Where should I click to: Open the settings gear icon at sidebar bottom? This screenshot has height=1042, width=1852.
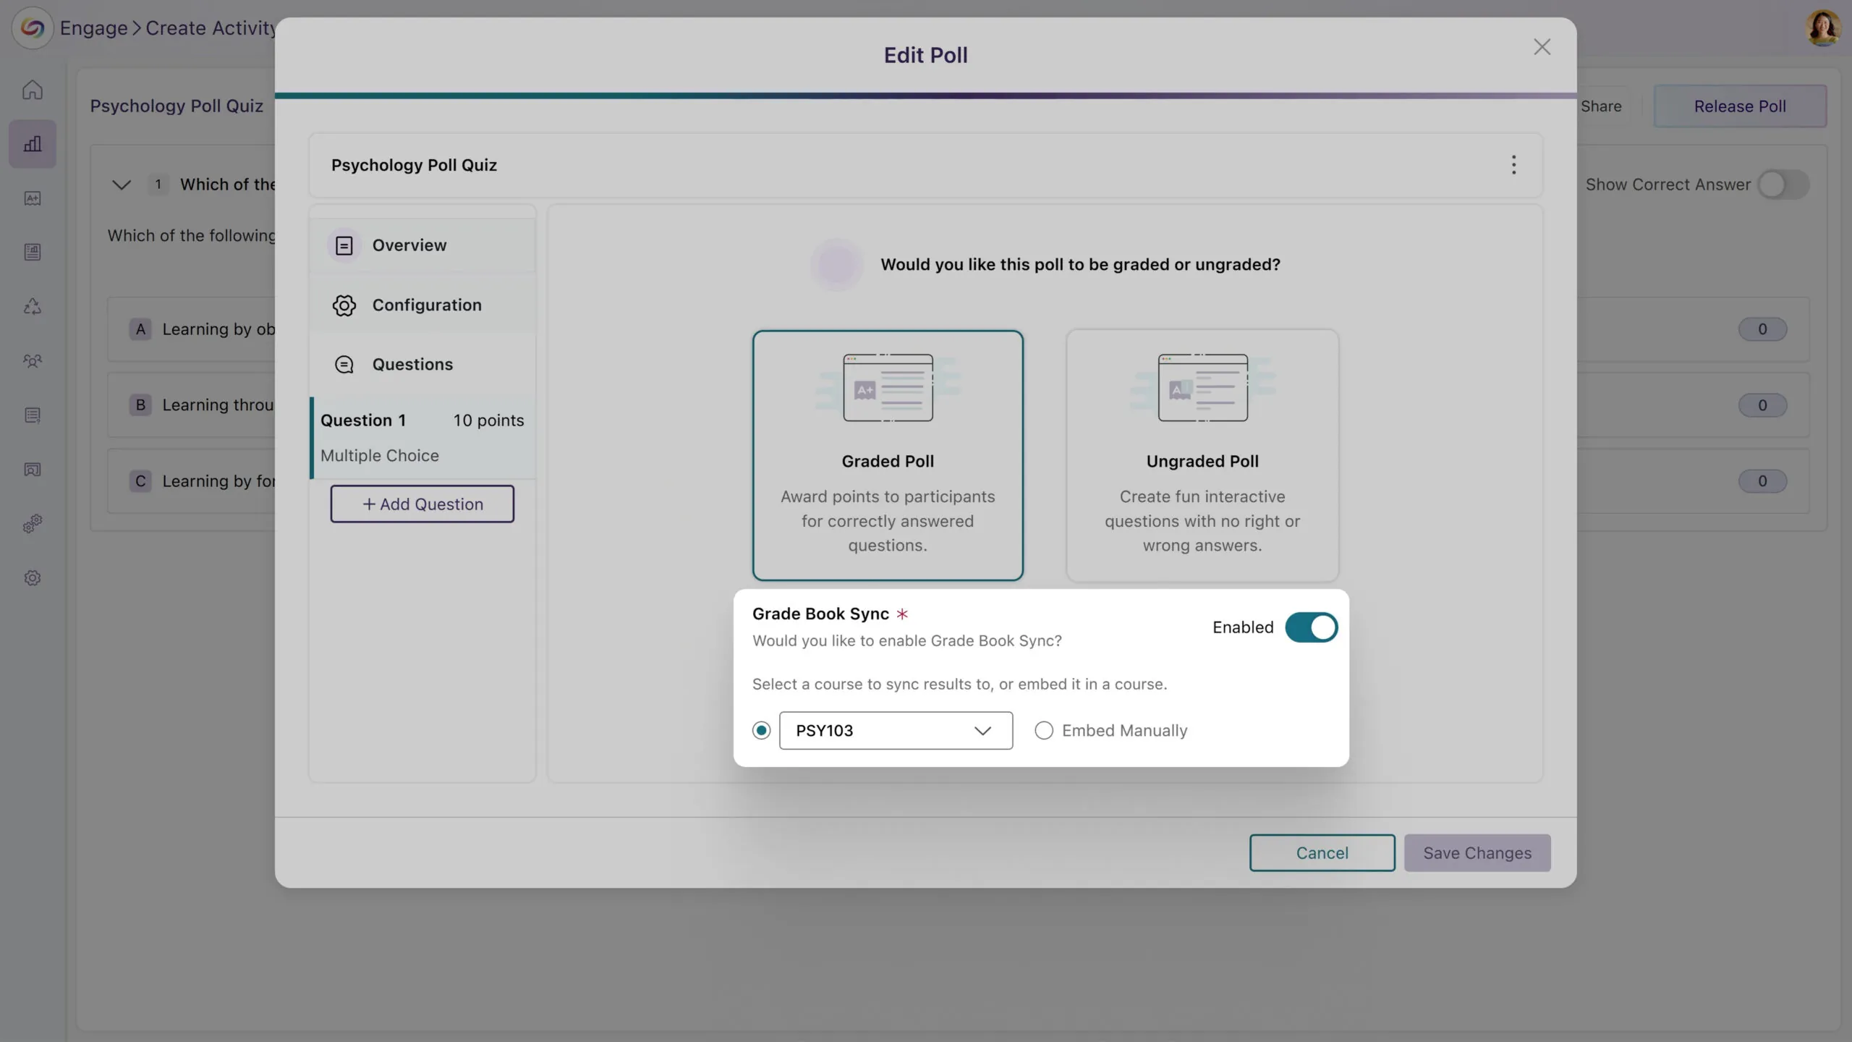(33, 578)
